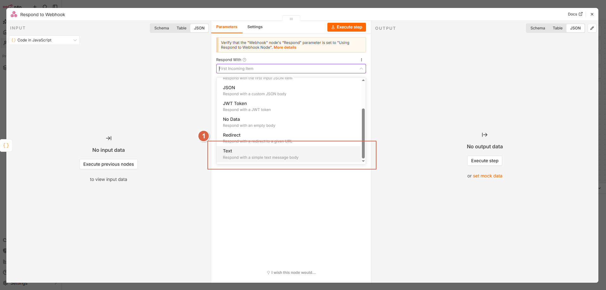Click scrollbar down arrow in options list
The image size is (606, 290).
click(x=363, y=161)
